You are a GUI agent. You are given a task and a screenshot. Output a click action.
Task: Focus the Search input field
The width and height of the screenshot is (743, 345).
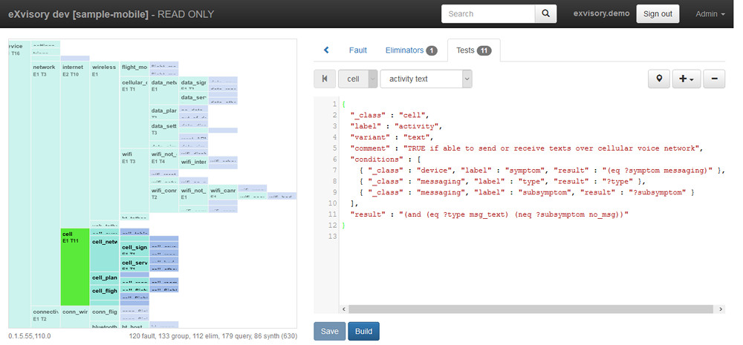(488, 13)
